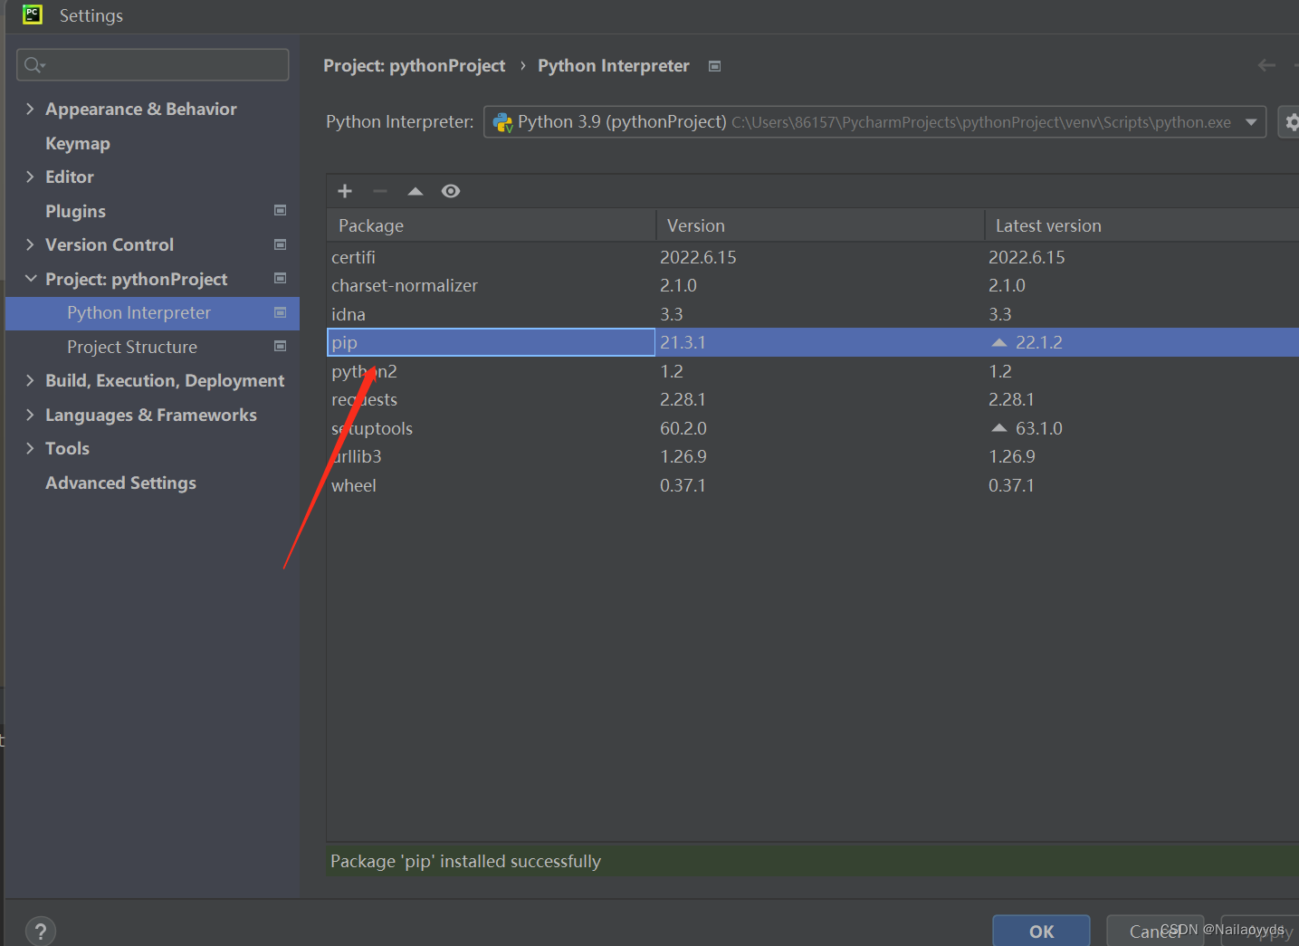Select Keymap settings page
This screenshot has height=946, width=1299.
point(78,143)
